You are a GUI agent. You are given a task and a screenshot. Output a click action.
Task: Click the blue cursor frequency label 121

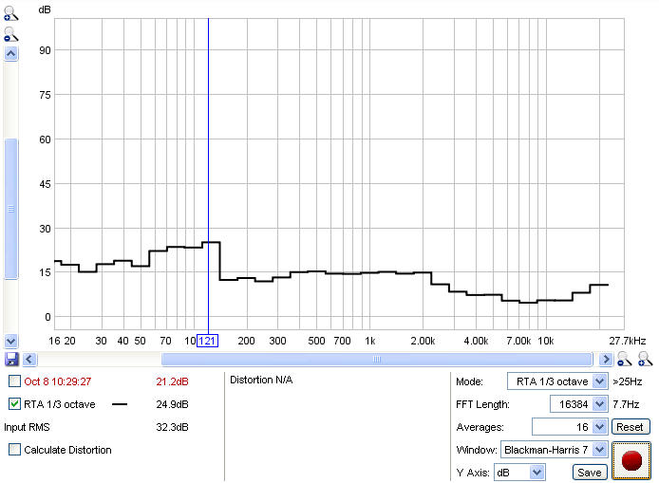point(208,341)
